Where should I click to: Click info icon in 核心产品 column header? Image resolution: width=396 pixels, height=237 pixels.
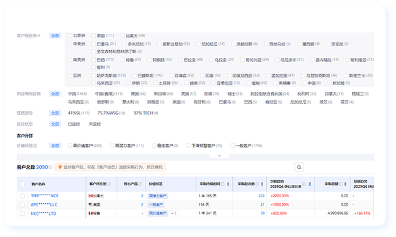point(140,184)
